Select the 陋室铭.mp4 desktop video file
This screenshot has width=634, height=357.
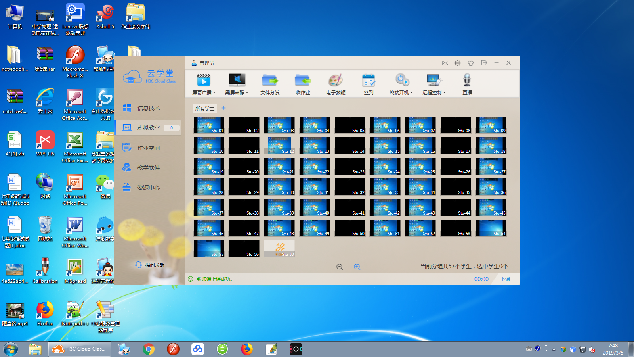(x=15, y=314)
